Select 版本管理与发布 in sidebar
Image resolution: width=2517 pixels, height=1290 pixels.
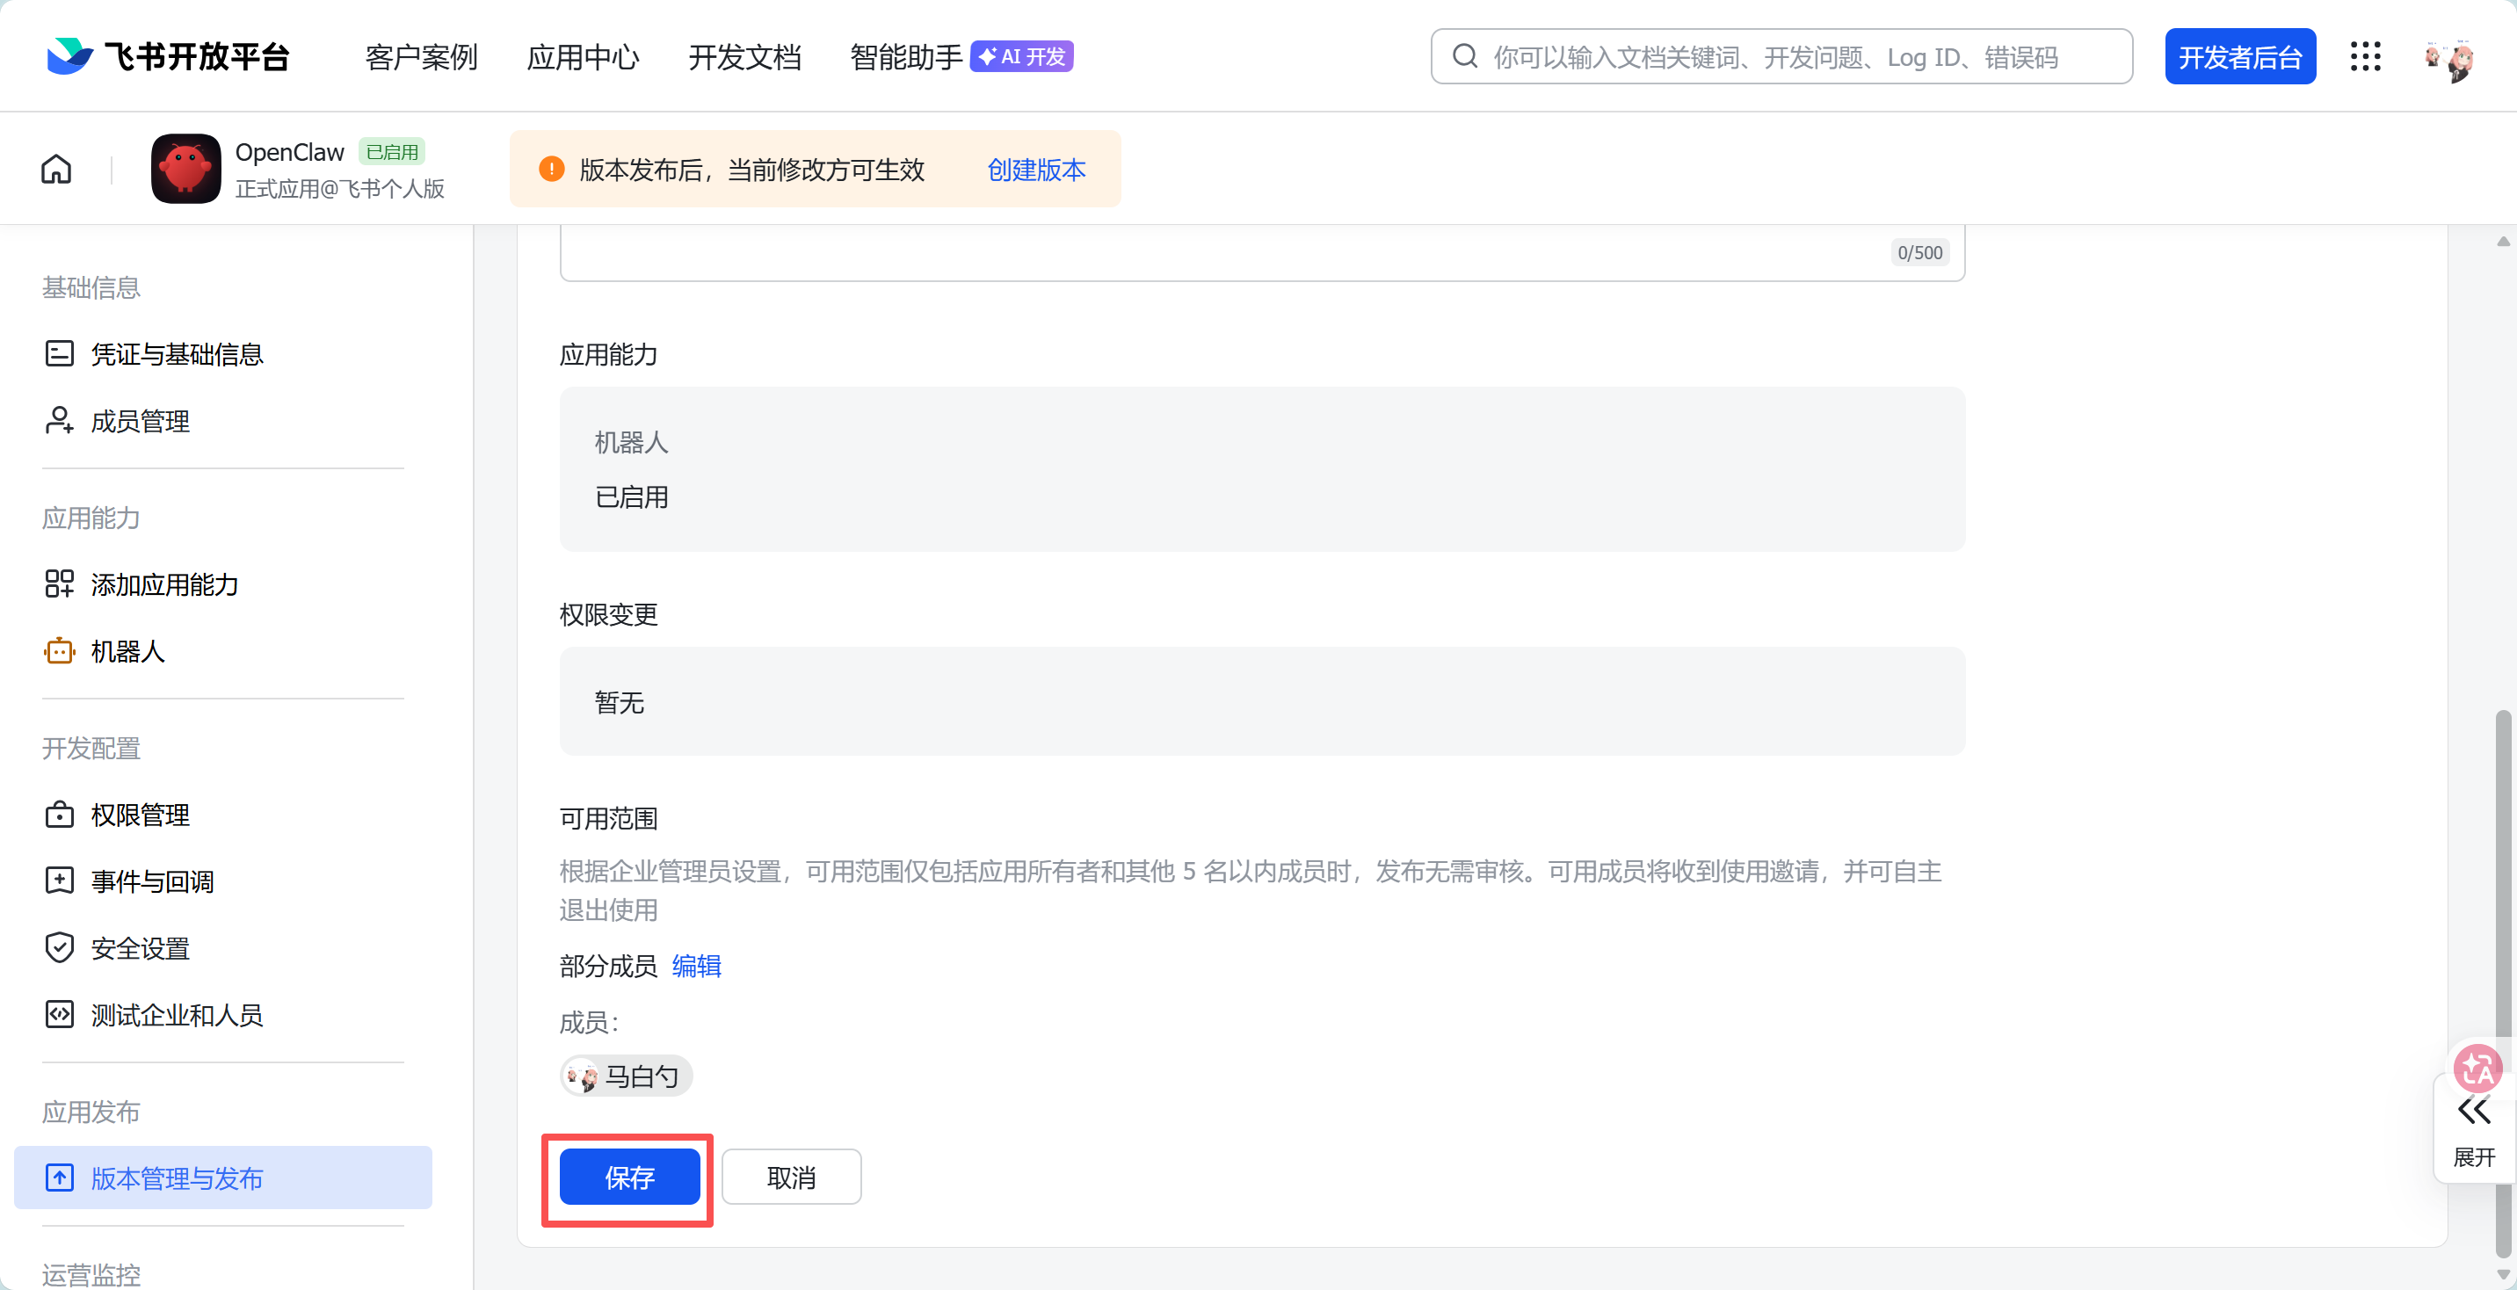[x=177, y=1178]
